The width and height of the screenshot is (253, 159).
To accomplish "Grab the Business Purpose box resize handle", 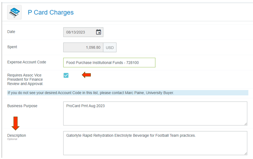I will pyautogui.click(x=246, y=124).
